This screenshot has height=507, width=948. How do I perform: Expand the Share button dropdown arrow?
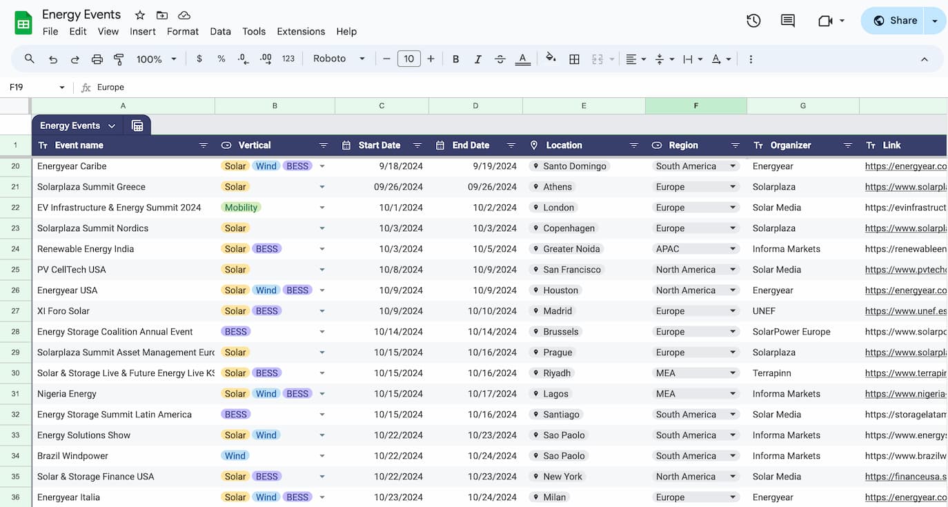pyautogui.click(x=935, y=21)
